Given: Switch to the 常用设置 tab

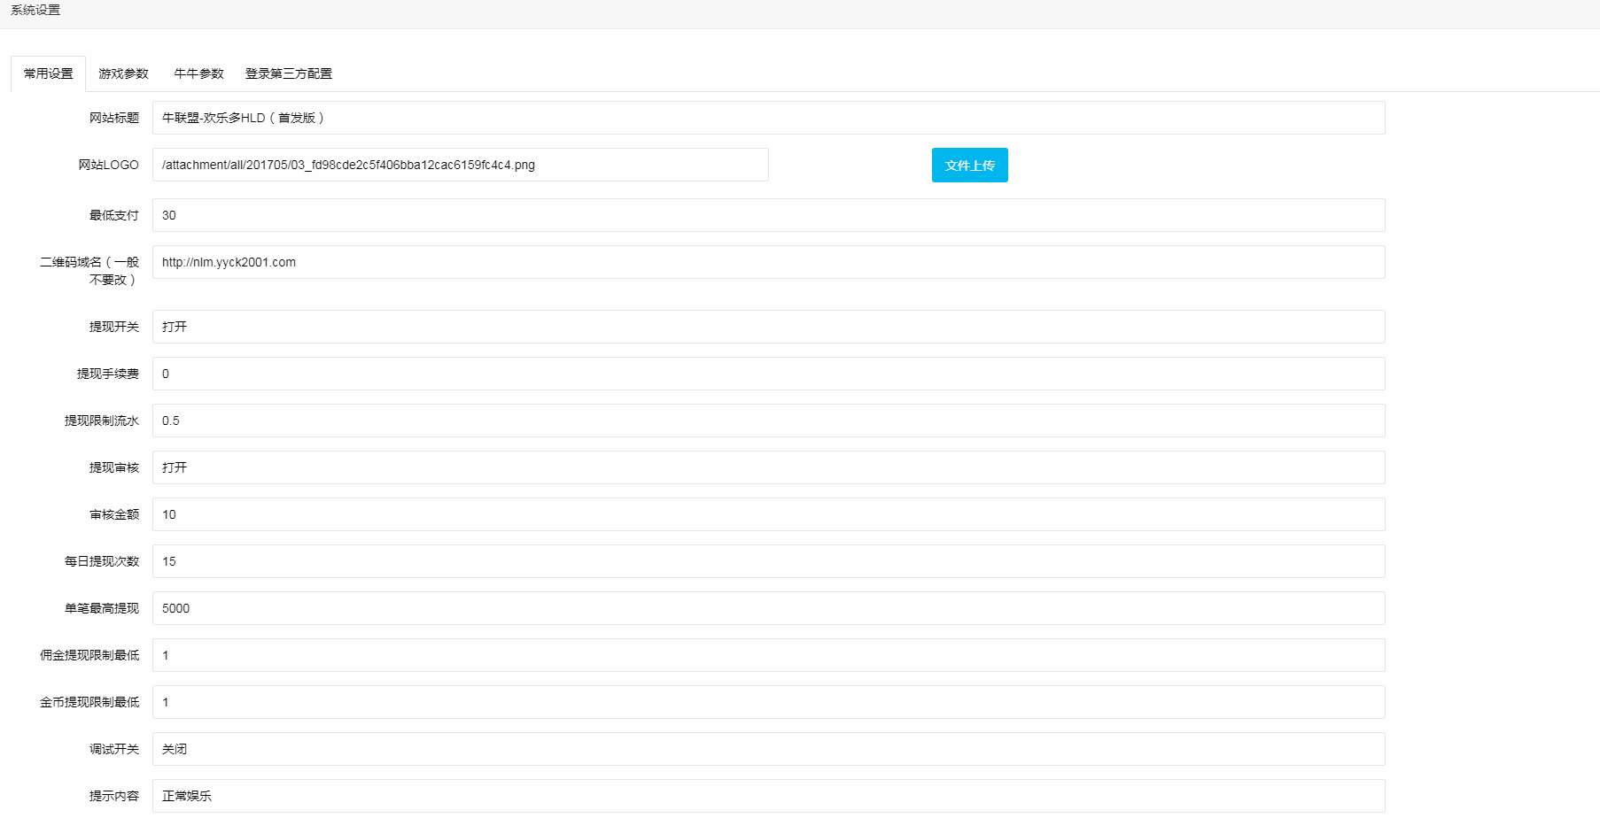Looking at the screenshot, I should click(x=49, y=73).
